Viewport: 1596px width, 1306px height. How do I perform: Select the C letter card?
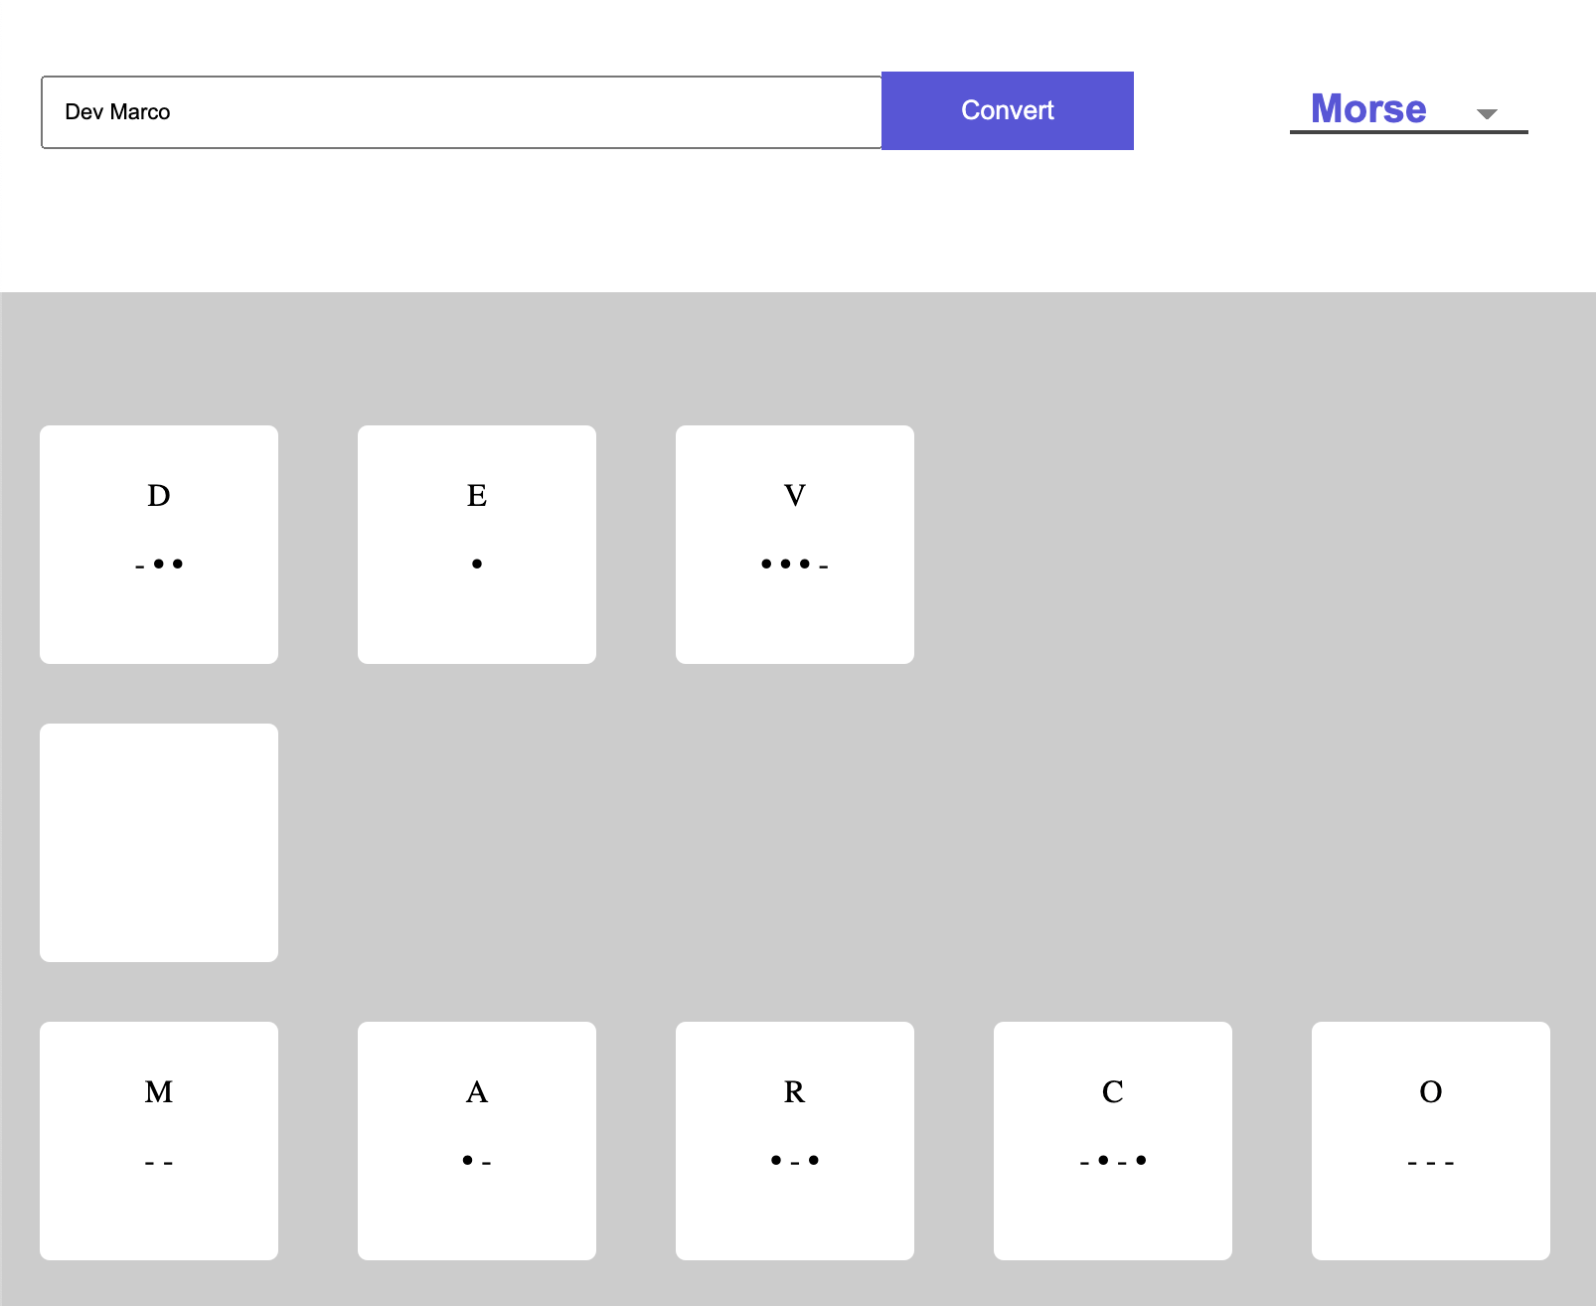point(1113,1140)
